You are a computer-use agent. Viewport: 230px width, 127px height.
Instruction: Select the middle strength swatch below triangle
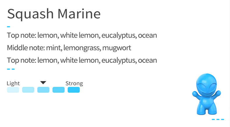click(43, 90)
